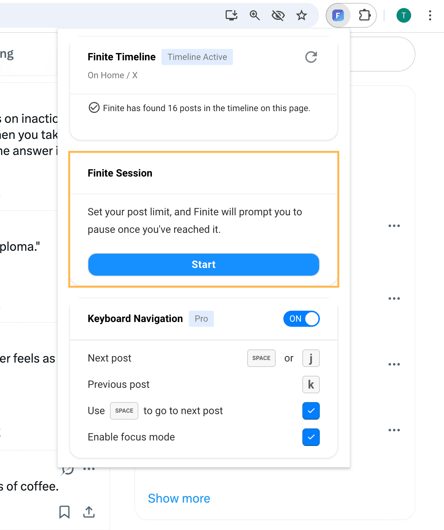This screenshot has width=444, height=530.
Task: Click the Timeline Active status badge
Action: click(x=197, y=57)
